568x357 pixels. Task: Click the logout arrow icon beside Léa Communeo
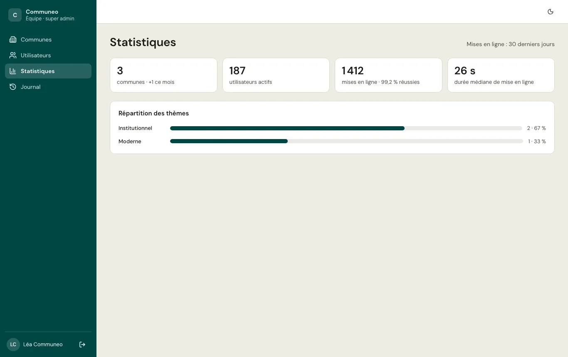(x=82, y=345)
